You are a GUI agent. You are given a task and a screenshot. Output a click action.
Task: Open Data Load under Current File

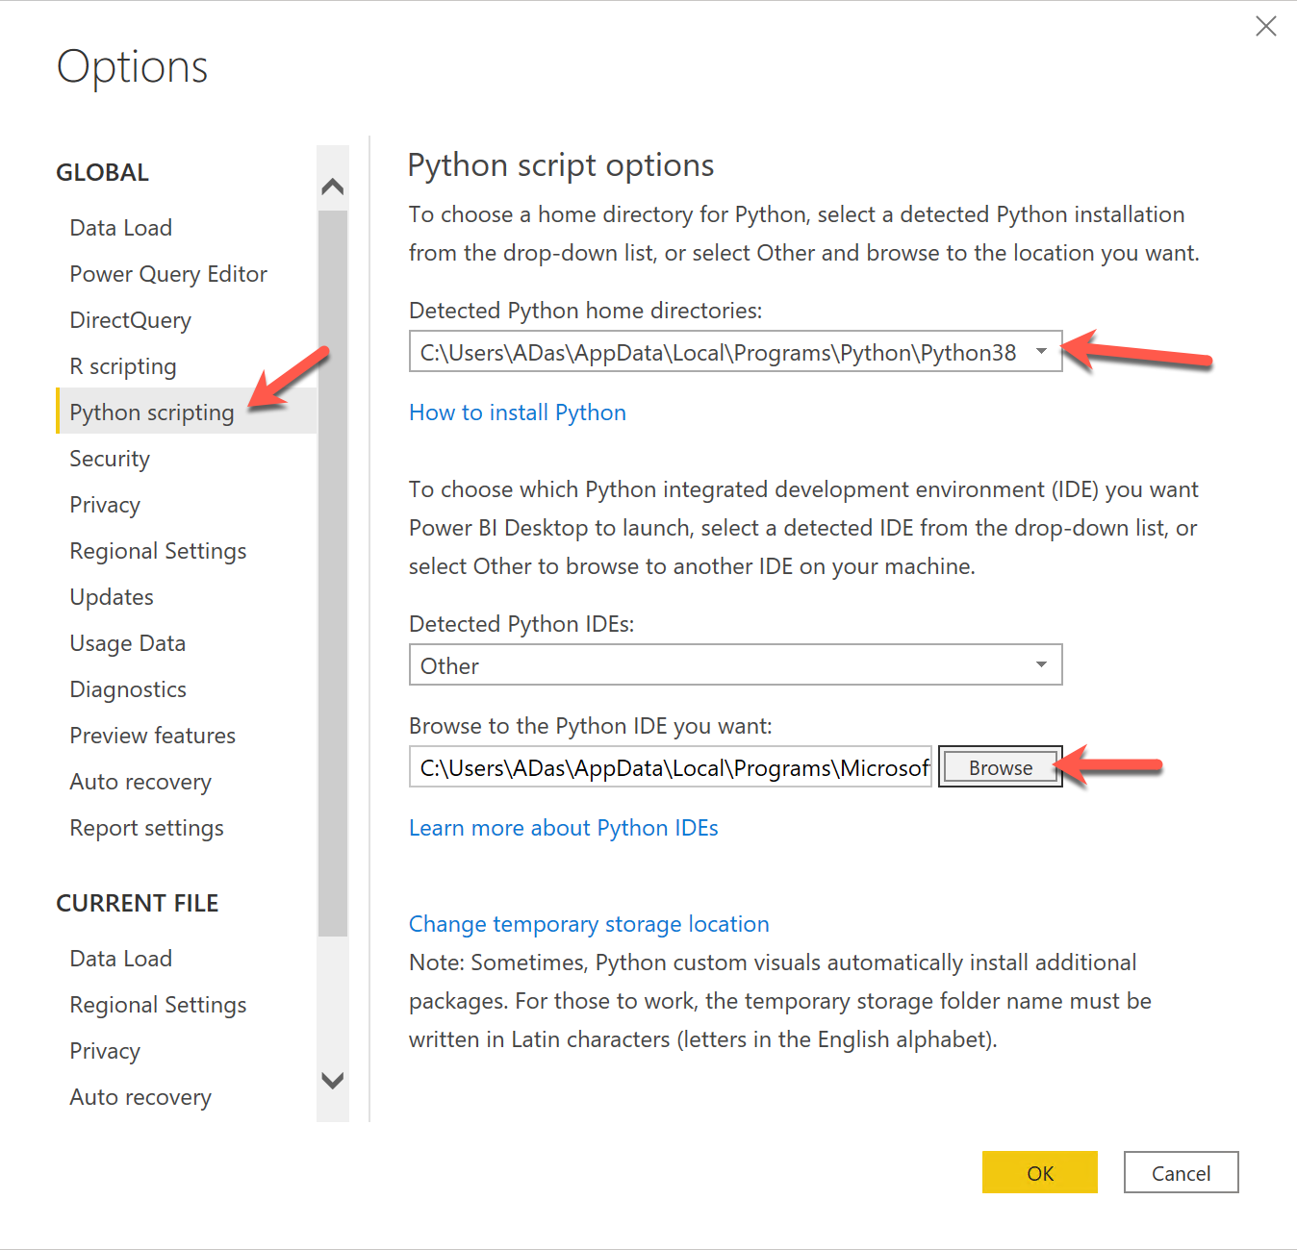[120, 958]
